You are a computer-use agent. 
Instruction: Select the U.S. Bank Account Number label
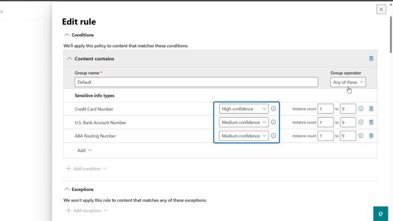pyautogui.click(x=100, y=123)
